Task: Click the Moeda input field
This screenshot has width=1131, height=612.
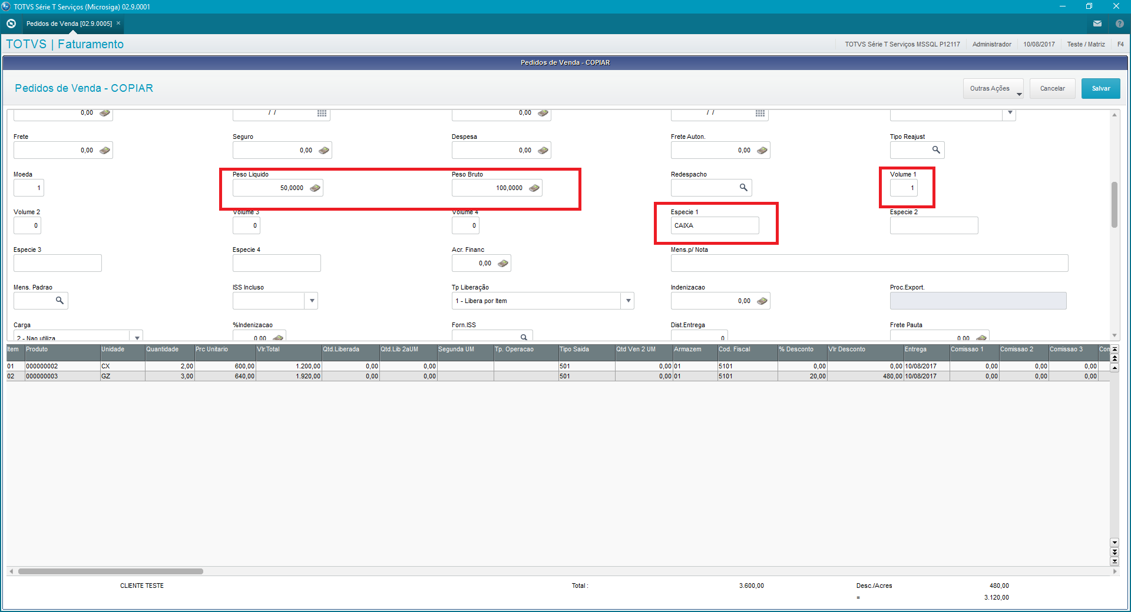Action: tap(28, 188)
